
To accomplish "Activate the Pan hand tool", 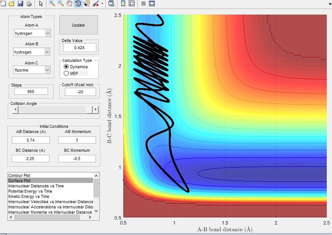I will (69, 3).
